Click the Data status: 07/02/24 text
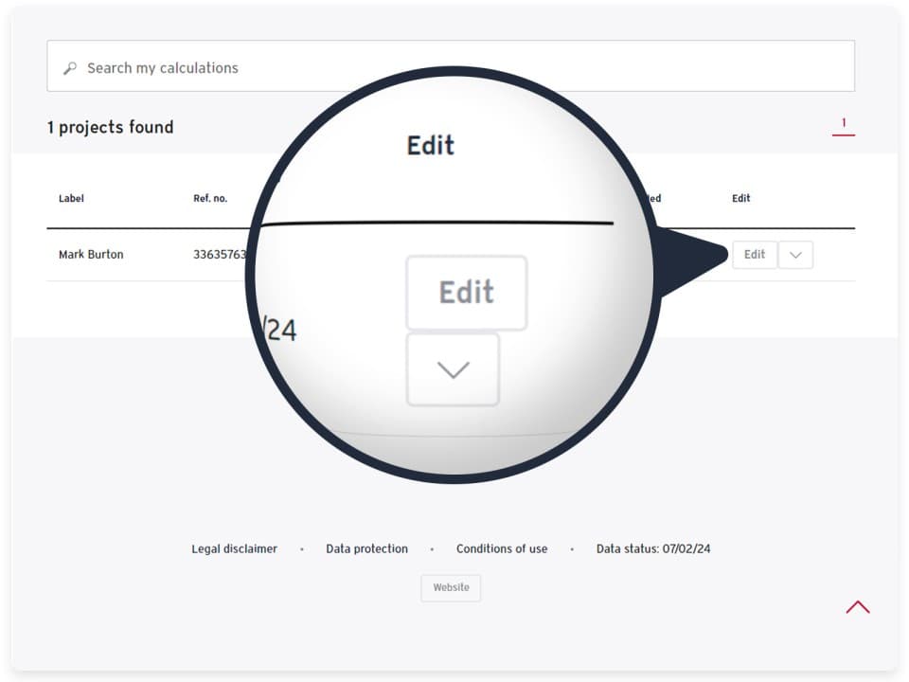 tap(652, 548)
